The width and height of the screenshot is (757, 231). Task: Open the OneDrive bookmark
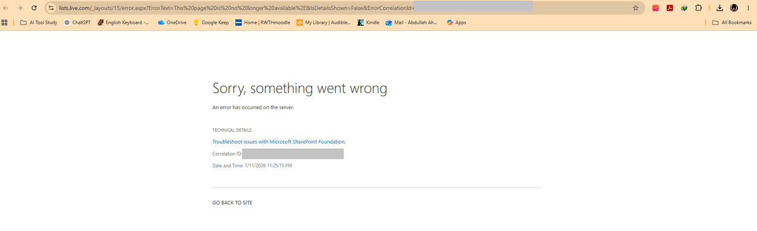(x=172, y=23)
